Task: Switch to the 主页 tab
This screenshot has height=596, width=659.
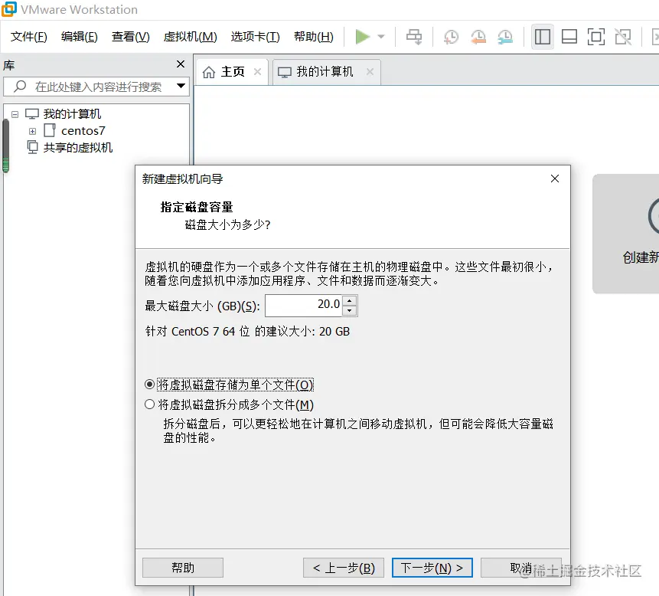Action: tap(233, 72)
